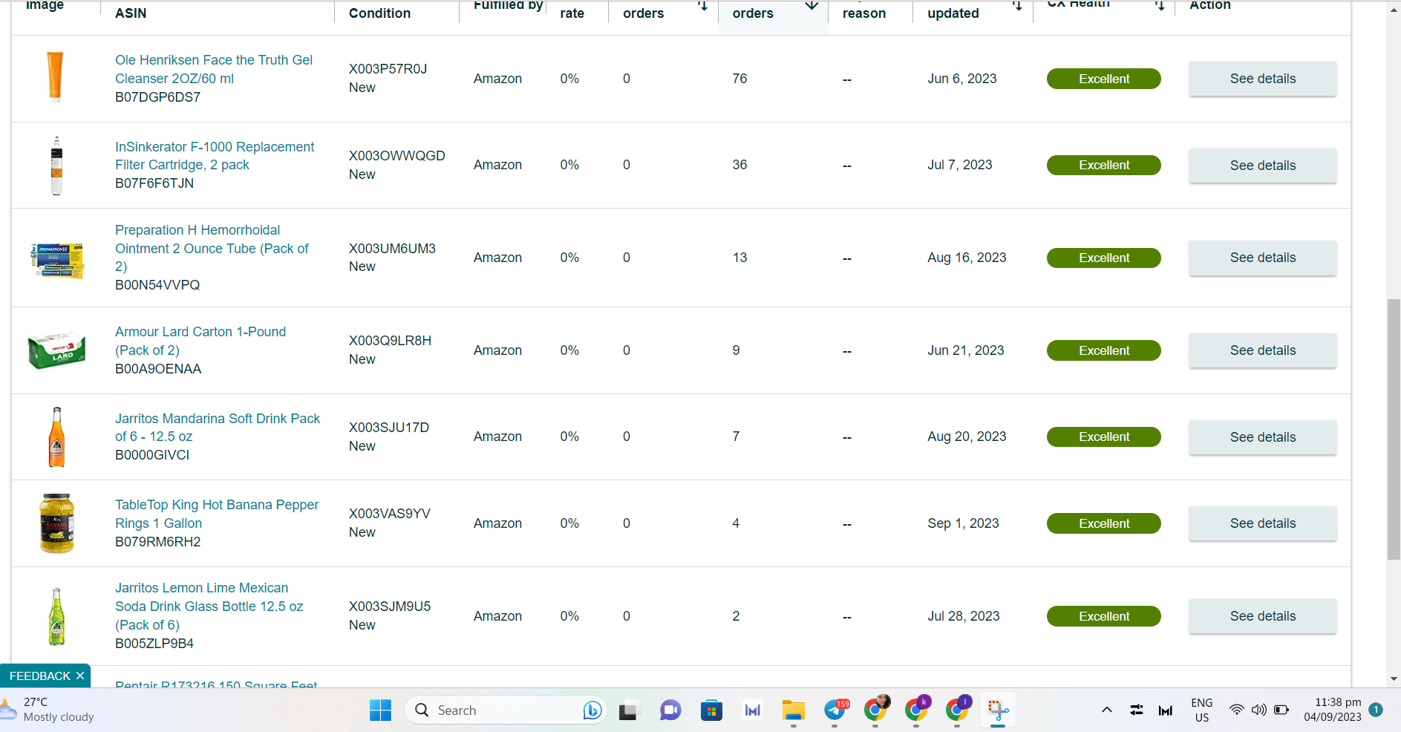The image size is (1401, 732).
Task: Toggle descending sort on the highlighted orders column
Action: click(811, 6)
